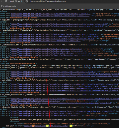Image resolution: width=119 pixels, height=128 pixels.
Task: Click the astraAddon variable line
Action: pyautogui.click(x=59, y=80)
